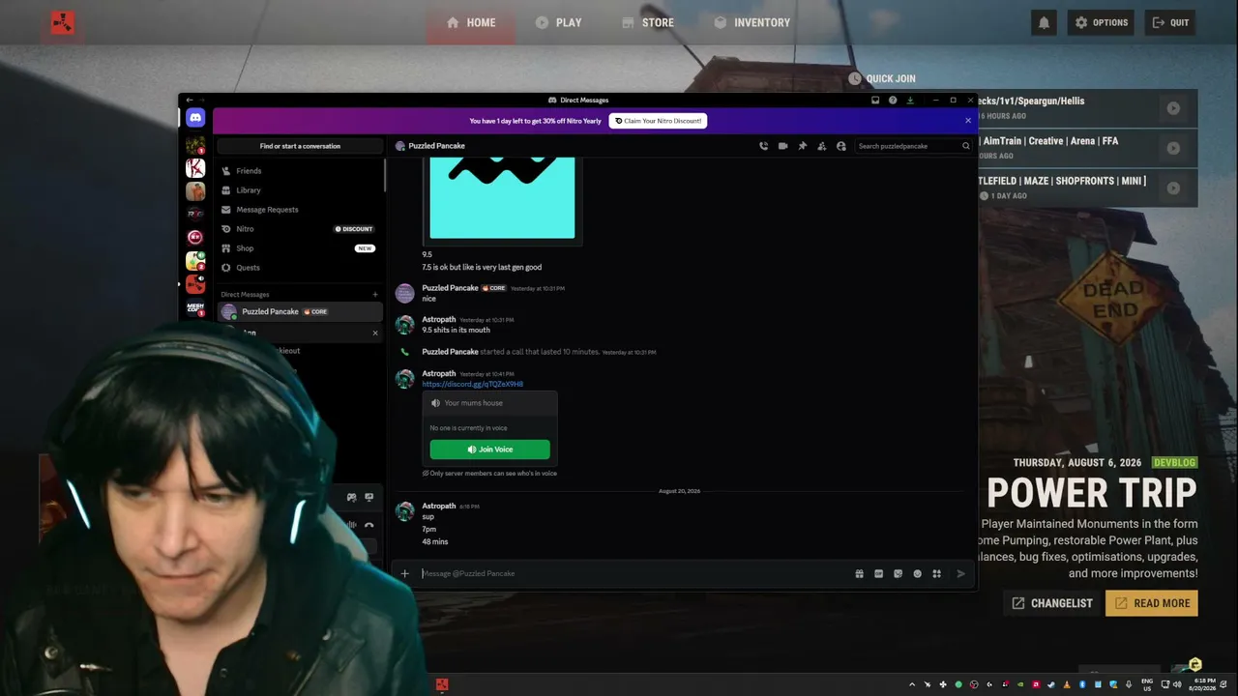Open the GIF picker in message bar

pos(878,573)
